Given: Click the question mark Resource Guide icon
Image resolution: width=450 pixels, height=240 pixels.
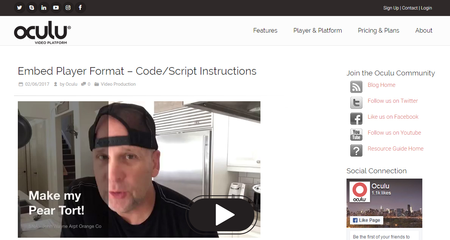Looking at the screenshot, I should tap(356, 151).
